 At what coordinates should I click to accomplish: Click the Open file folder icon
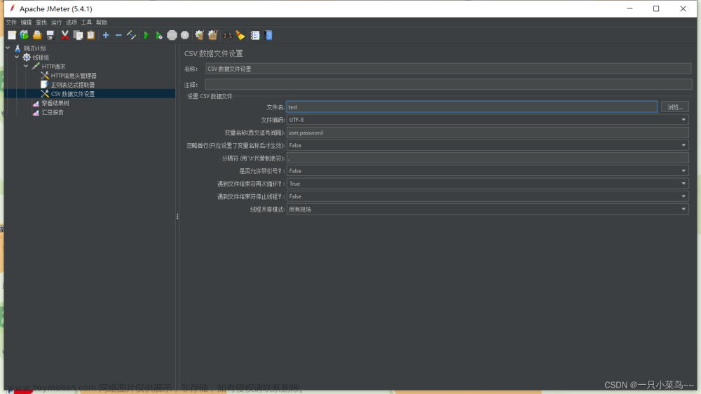point(37,35)
